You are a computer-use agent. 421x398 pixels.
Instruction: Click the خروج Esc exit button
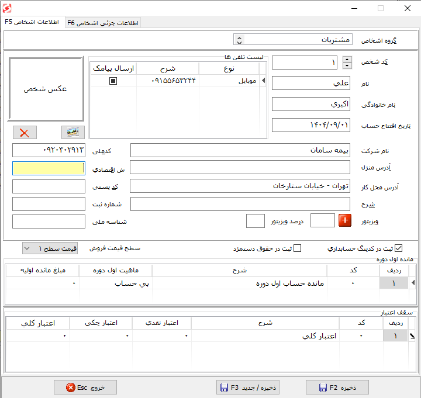[x=85, y=387]
